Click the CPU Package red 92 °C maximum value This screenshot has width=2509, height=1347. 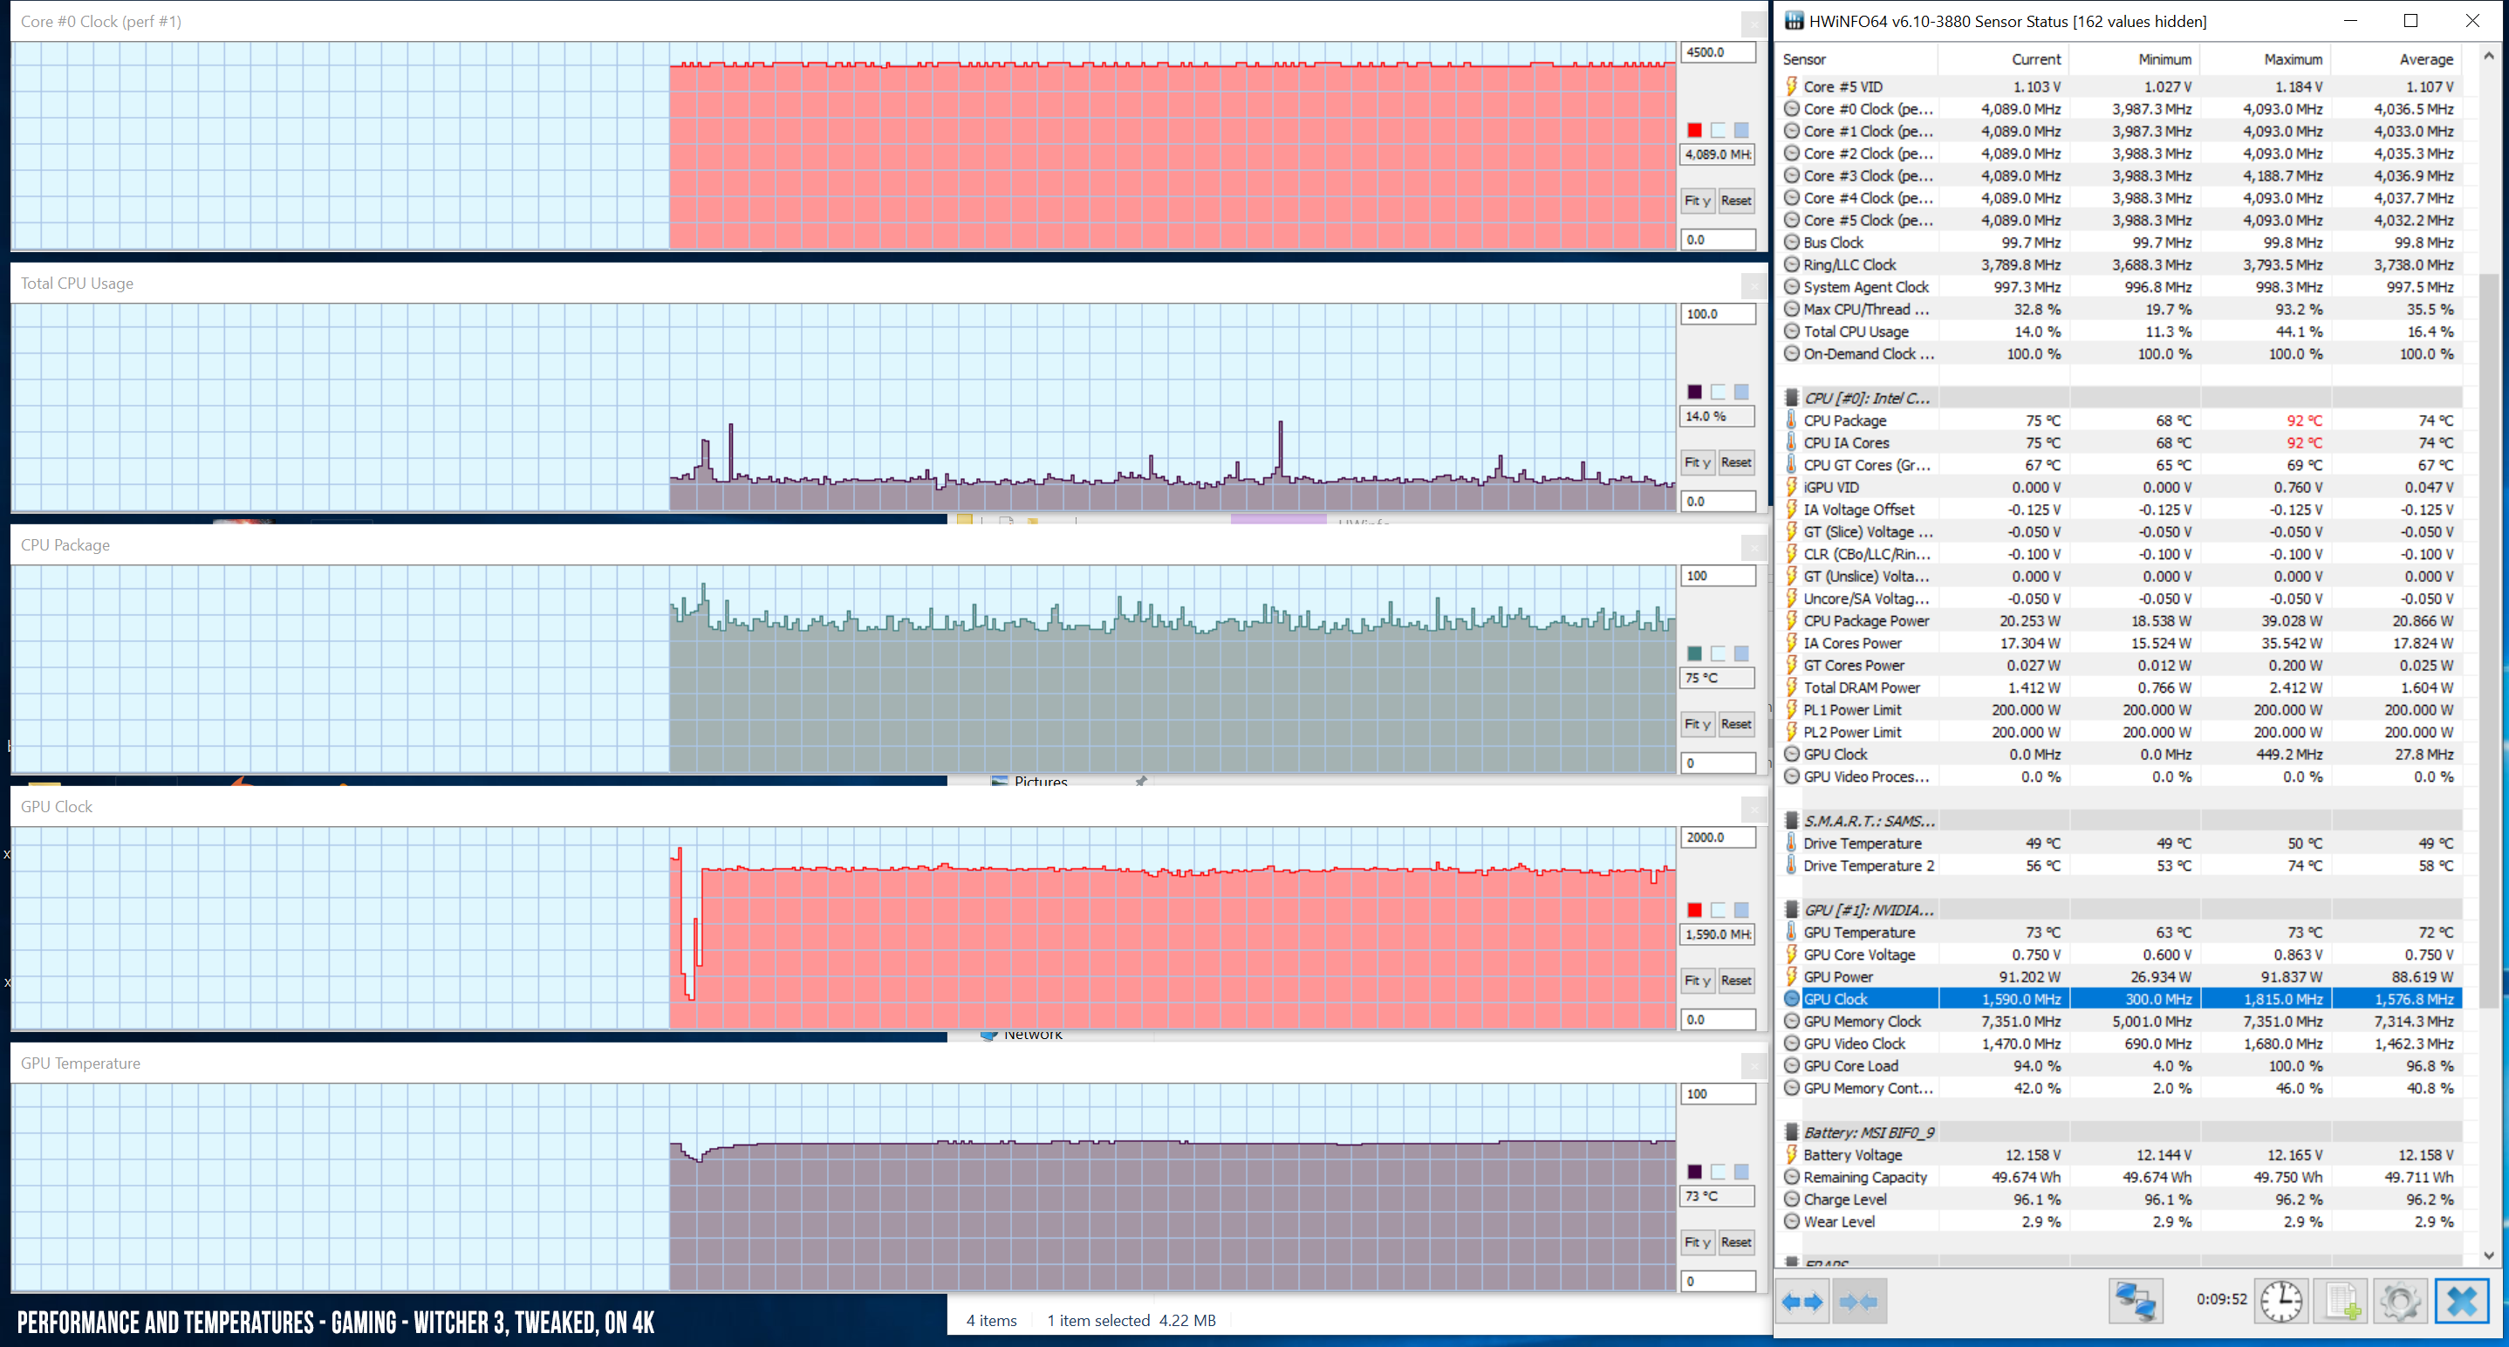click(x=2303, y=420)
